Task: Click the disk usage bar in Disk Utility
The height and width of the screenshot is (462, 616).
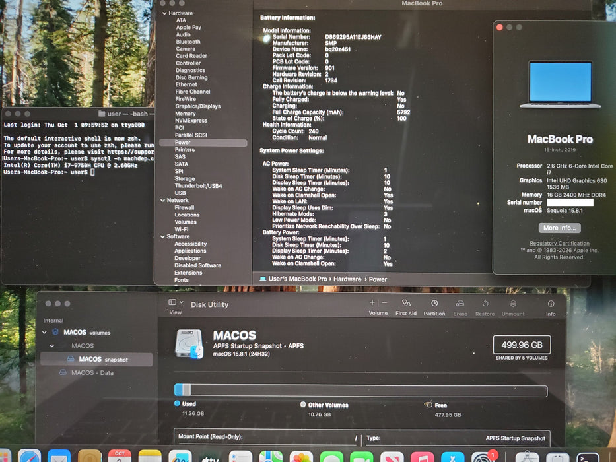Action: tap(360, 390)
